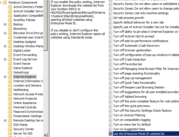Expand the Event Log Service node
The image size is (179, 137).
point(5,59)
